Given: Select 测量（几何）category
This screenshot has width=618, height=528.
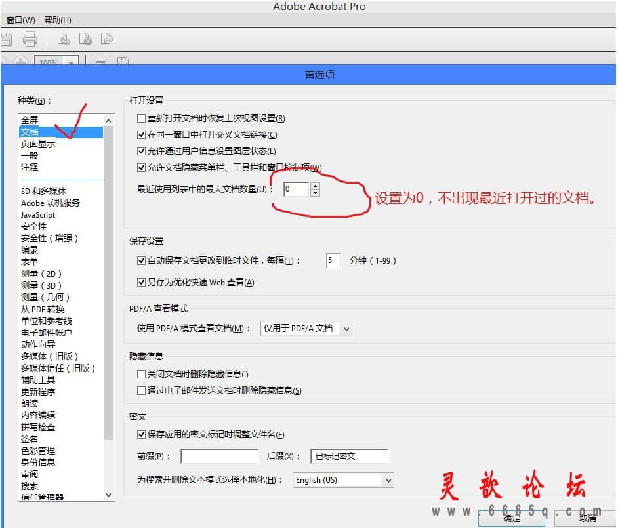Looking at the screenshot, I should [x=45, y=298].
